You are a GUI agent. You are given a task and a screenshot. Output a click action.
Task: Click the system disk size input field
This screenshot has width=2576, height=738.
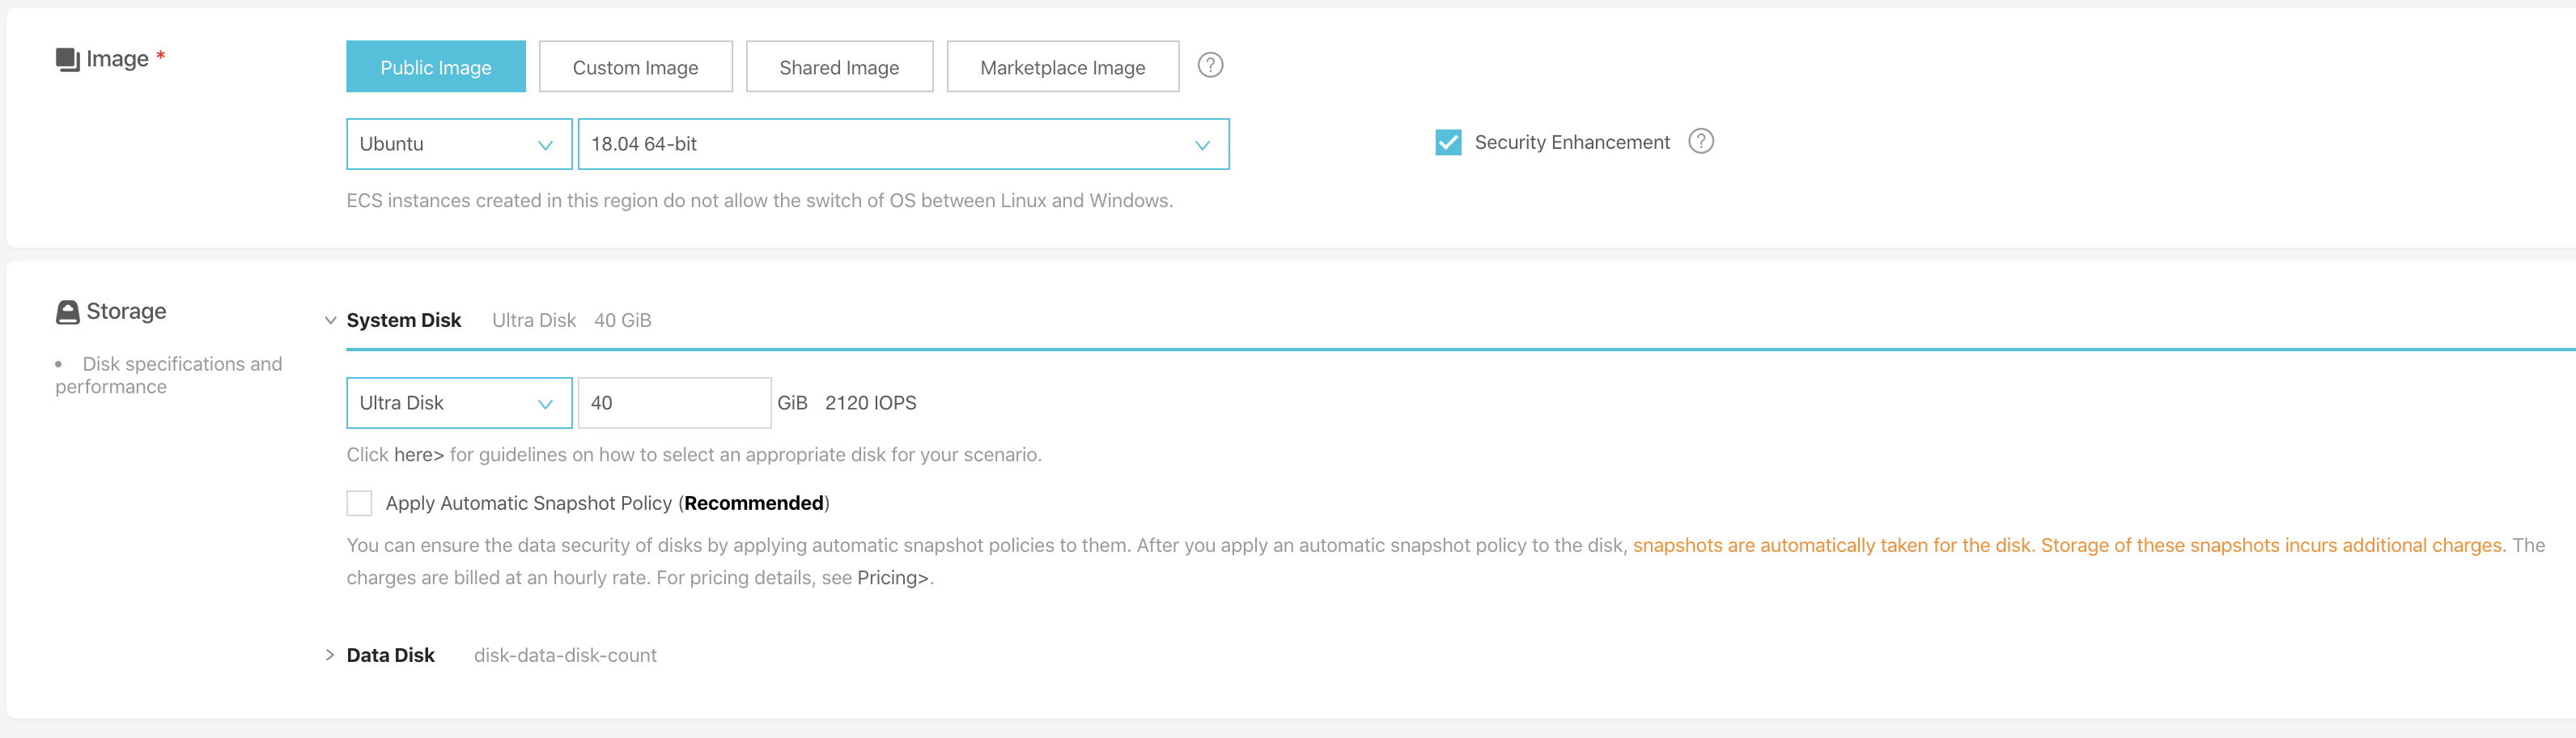[673, 403]
